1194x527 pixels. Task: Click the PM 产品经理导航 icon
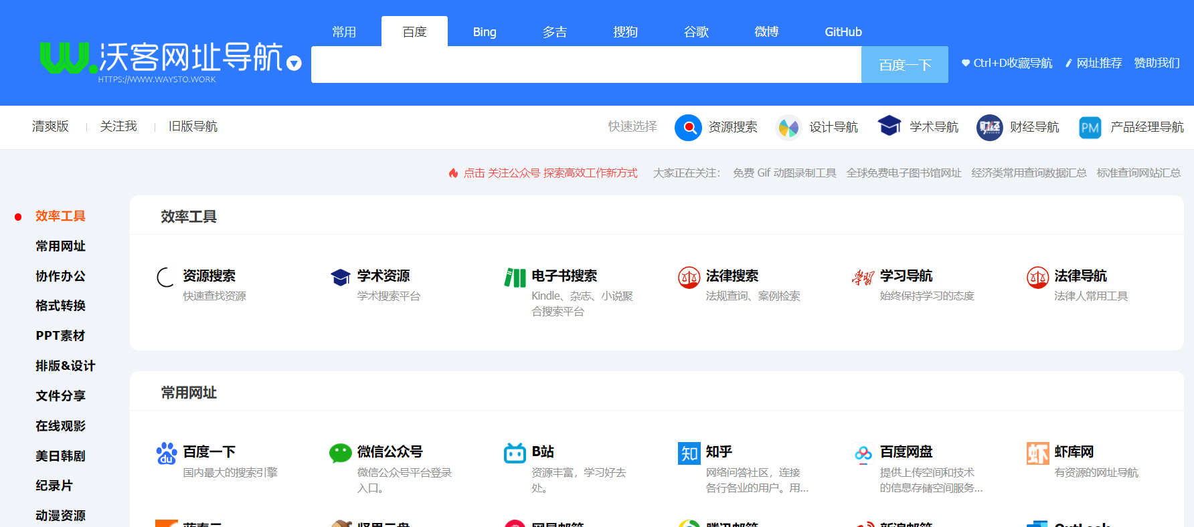coord(1090,127)
